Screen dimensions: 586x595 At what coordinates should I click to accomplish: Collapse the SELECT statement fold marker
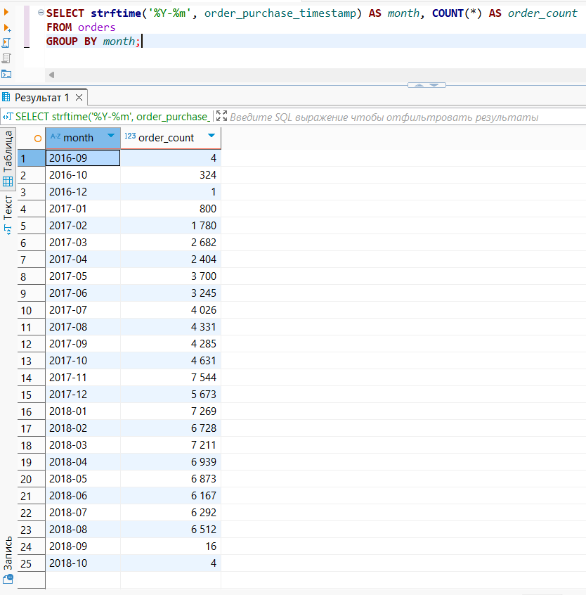[x=41, y=13]
